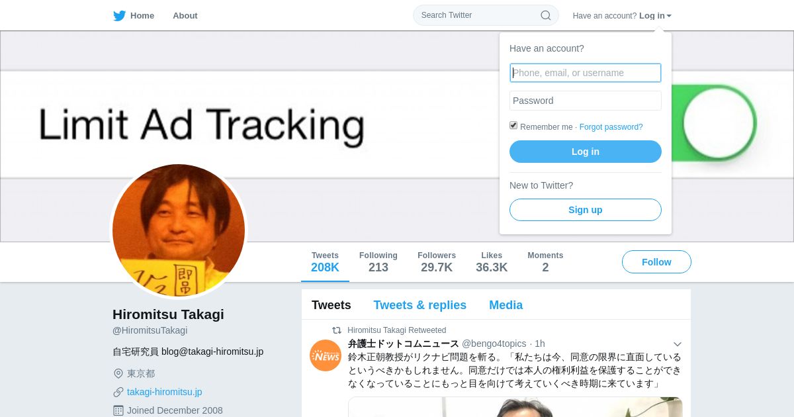Image resolution: width=794 pixels, height=417 pixels.
Task: Click the retweet icon above the tweet
Action: tap(337, 330)
